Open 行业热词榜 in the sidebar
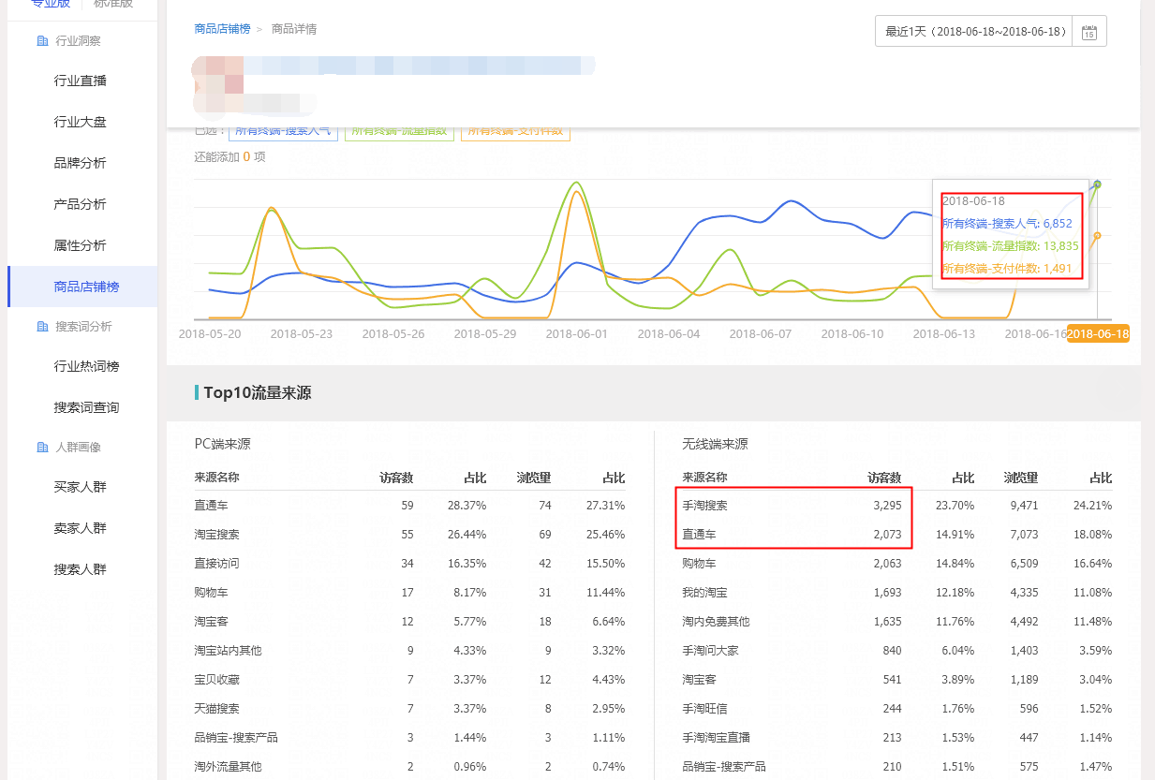This screenshot has width=1155, height=780. coord(86,366)
